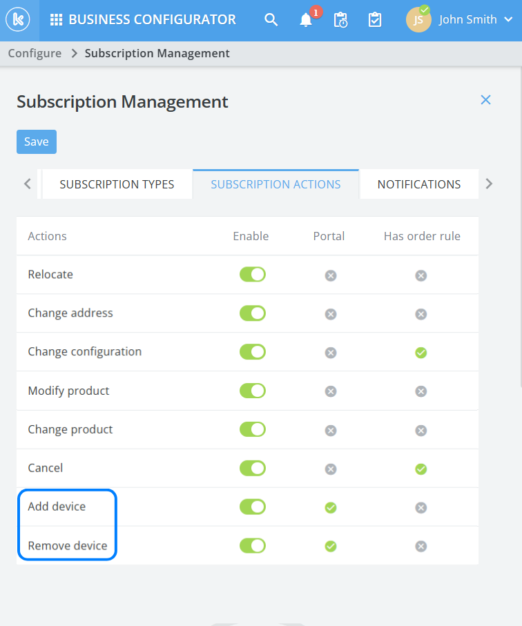
Task: Switch to Subscription Types tab
Action: [x=117, y=184]
